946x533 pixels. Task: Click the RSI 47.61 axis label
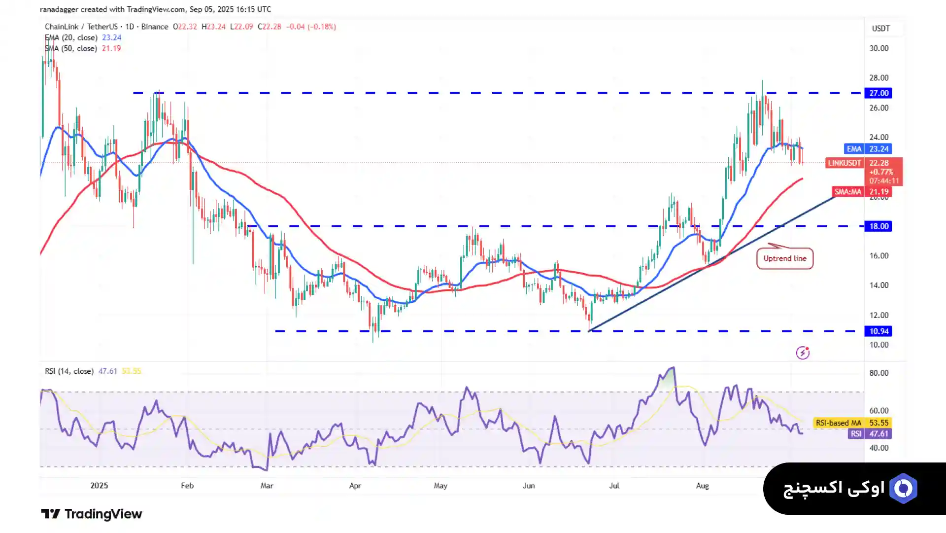870,434
